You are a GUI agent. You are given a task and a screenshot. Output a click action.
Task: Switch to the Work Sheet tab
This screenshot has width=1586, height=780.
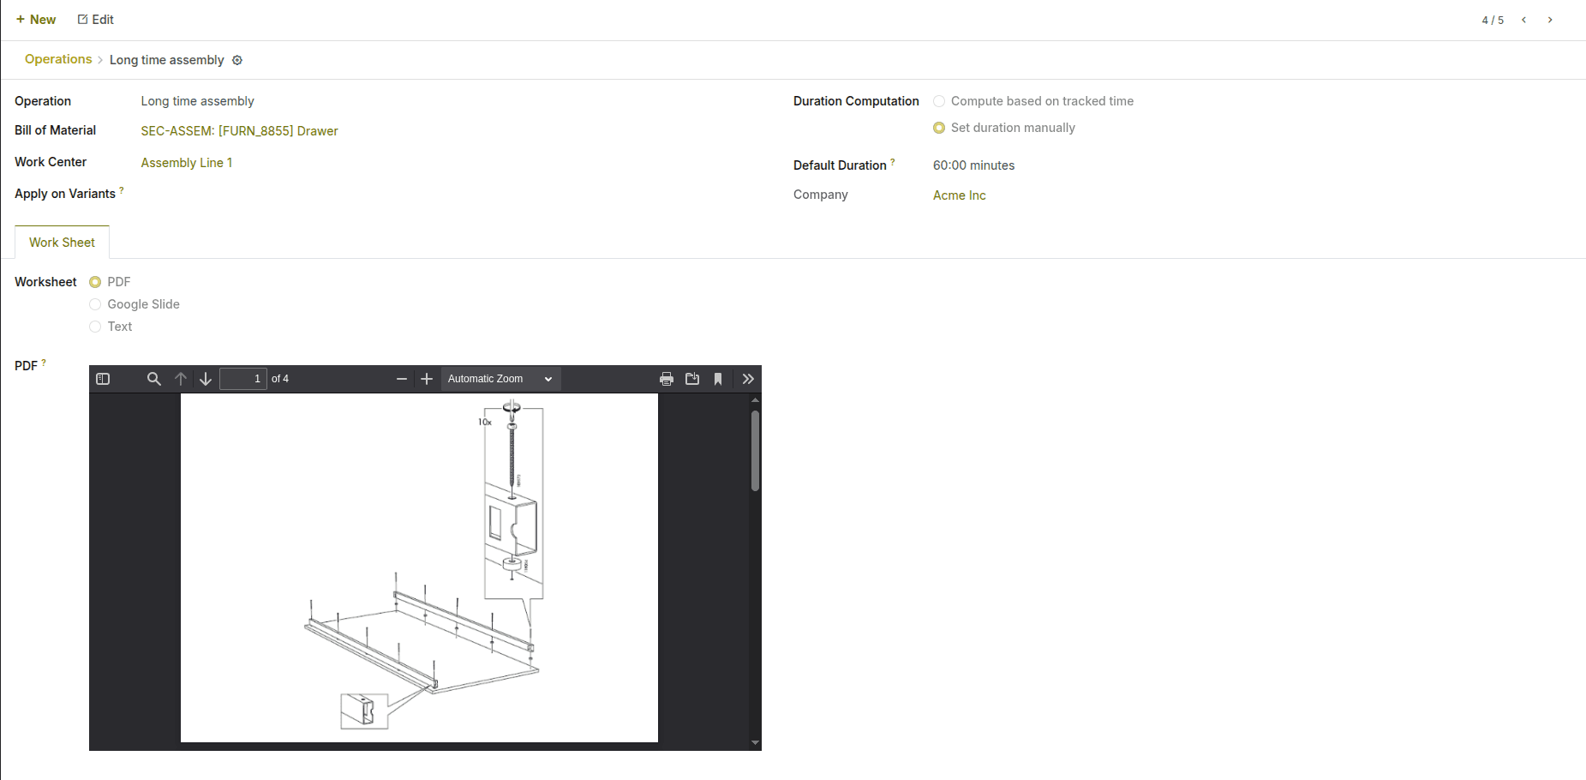click(62, 242)
